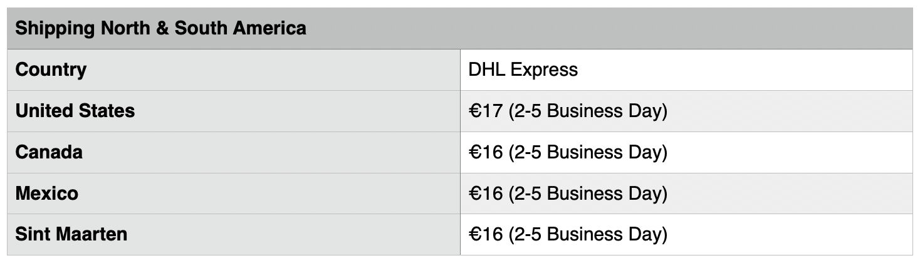
Task: Click the Mexico country cell
Action: pos(234,193)
